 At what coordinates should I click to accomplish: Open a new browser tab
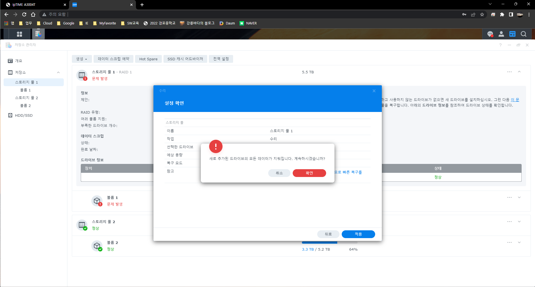point(142,5)
